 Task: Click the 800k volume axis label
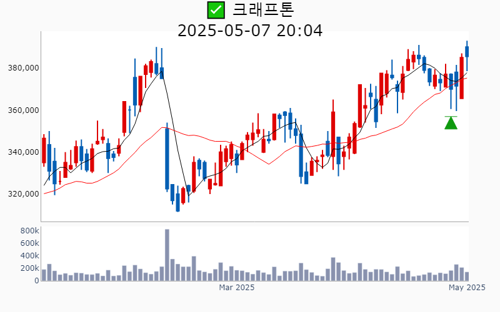[29, 231]
